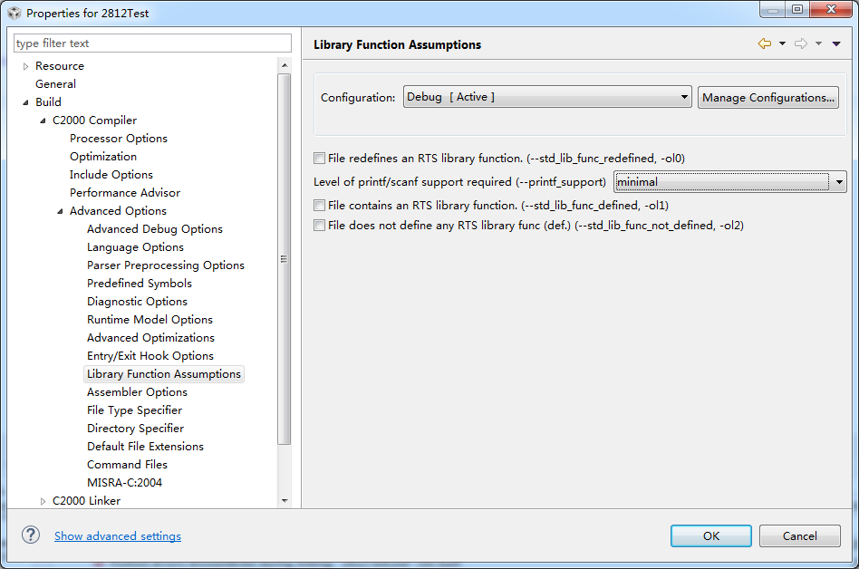Click the tree vertical scrollbar thumb
Screen dimensions: 859x569
(285, 258)
